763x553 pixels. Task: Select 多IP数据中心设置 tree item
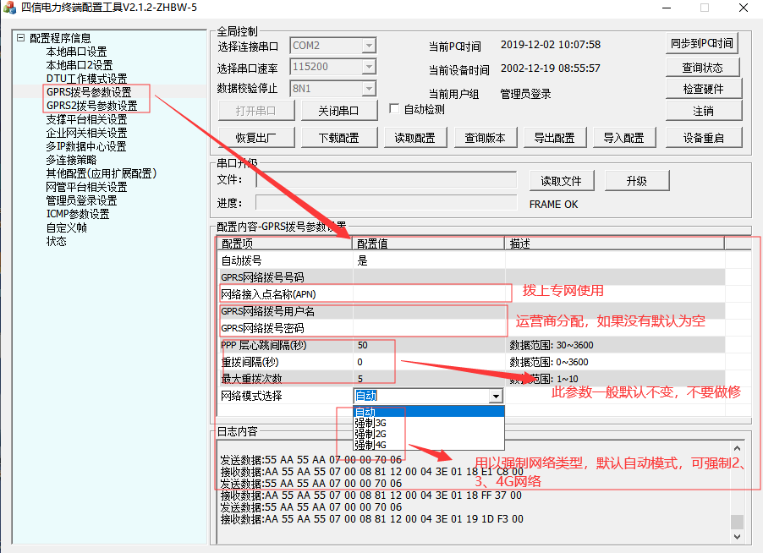(86, 146)
